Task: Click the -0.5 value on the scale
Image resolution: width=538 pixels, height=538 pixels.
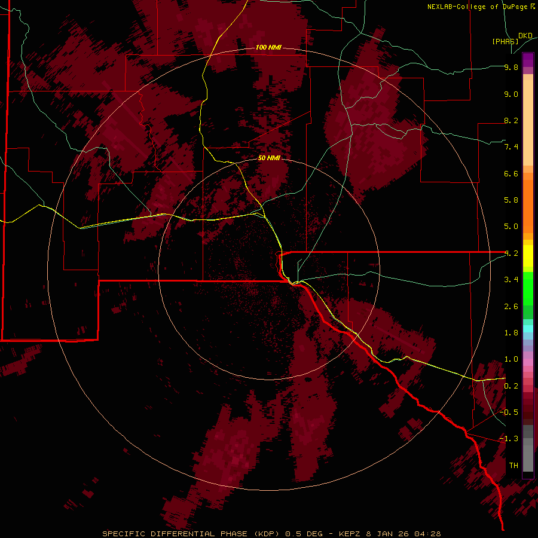Action: coord(509,412)
